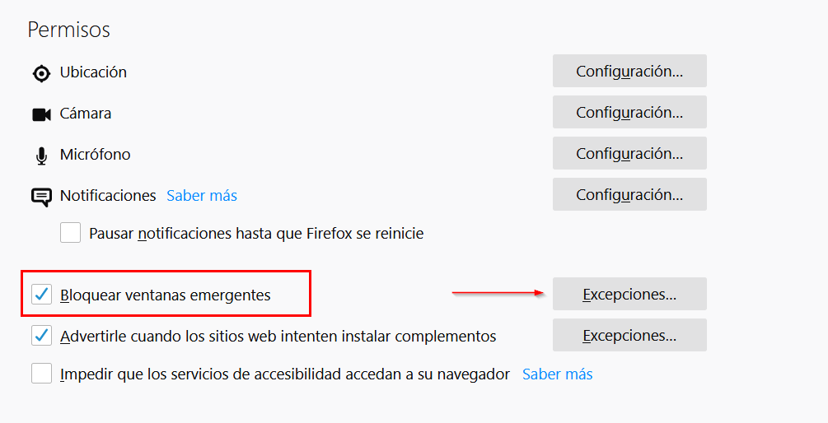Enable Pausar notificaciones hasta que Firefox se reinicie
The height and width of the screenshot is (423, 828).
click(x=71, y=233)
